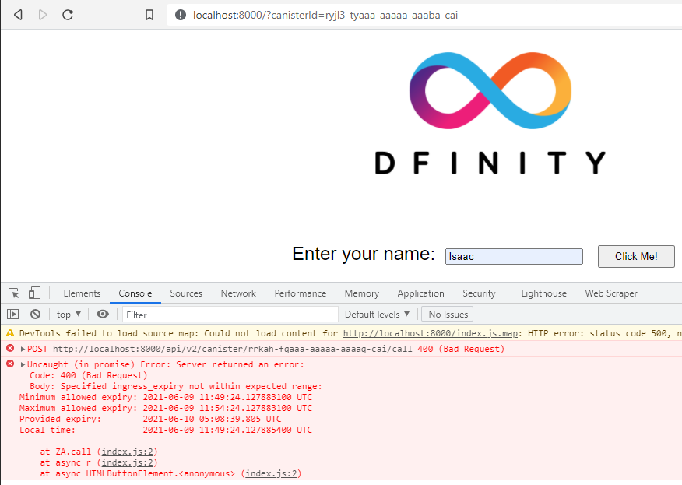Open the Default levels dropdown
The width and height of the screenshot is (682, 485).
pos(377,315)
